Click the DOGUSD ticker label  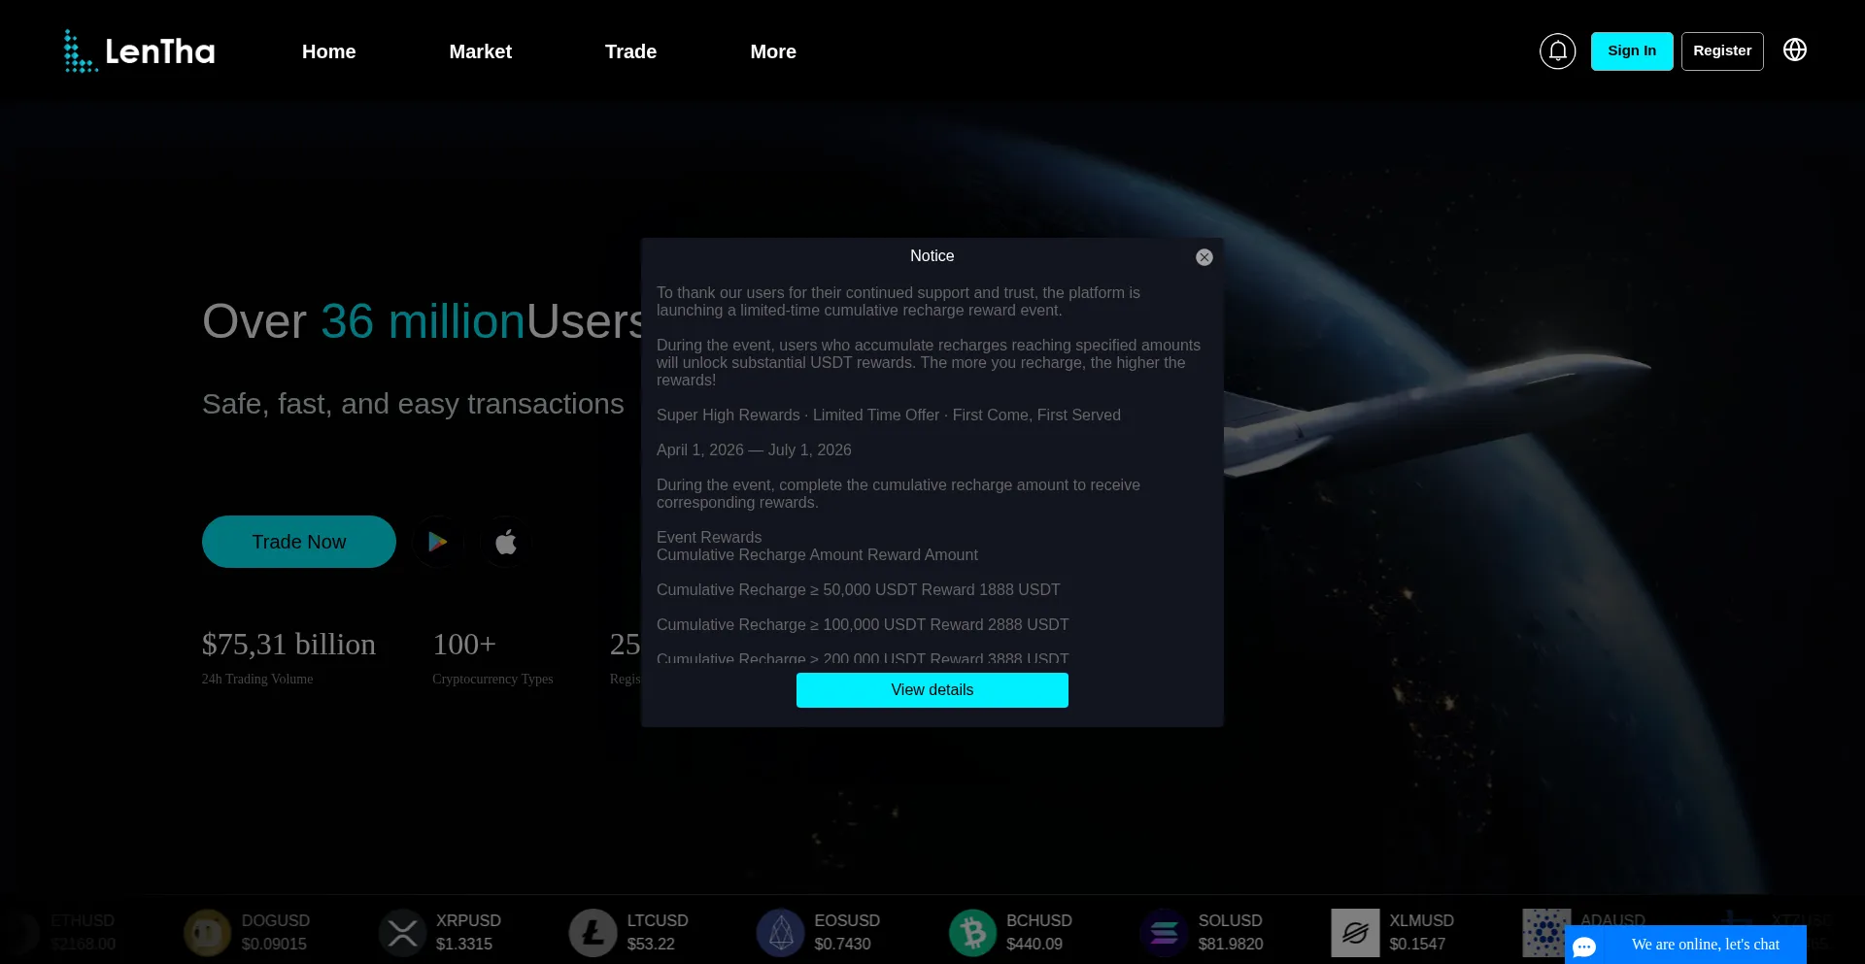(276, 920)
